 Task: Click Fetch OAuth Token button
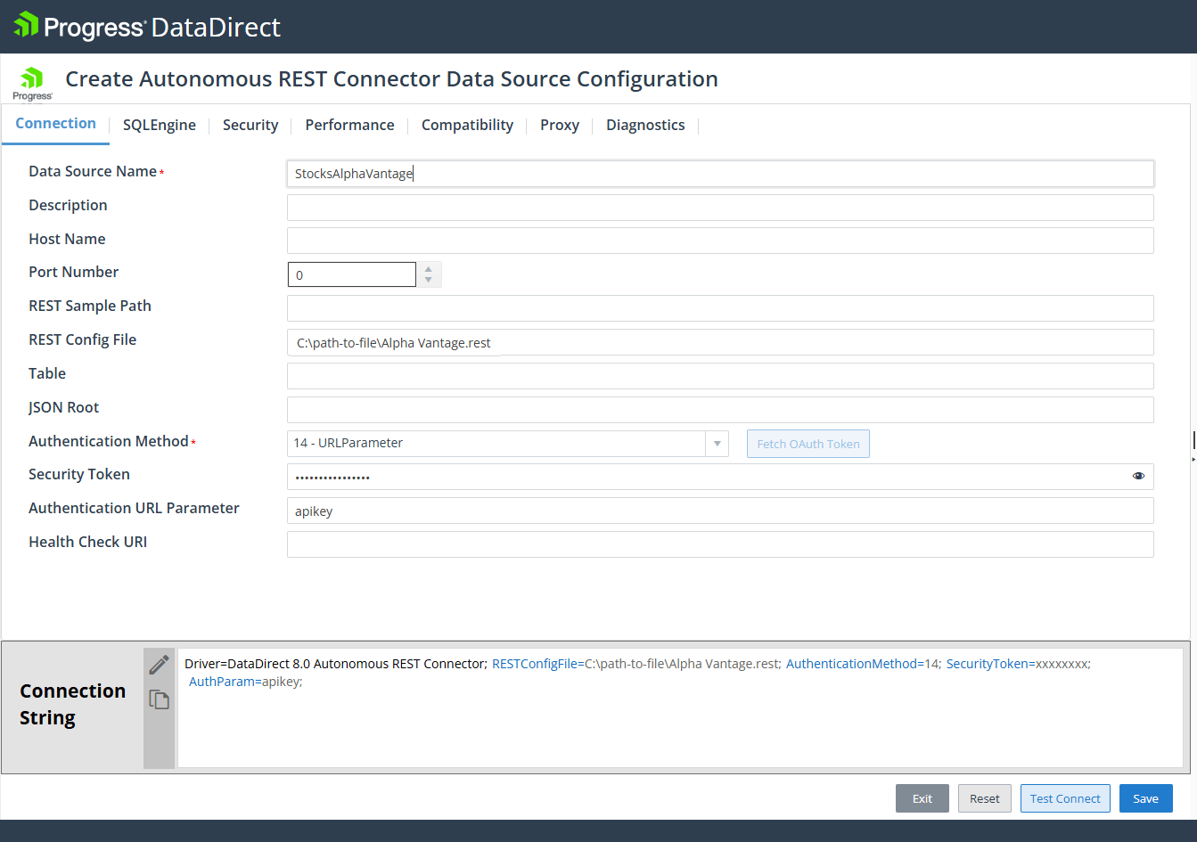pos(808,444)
